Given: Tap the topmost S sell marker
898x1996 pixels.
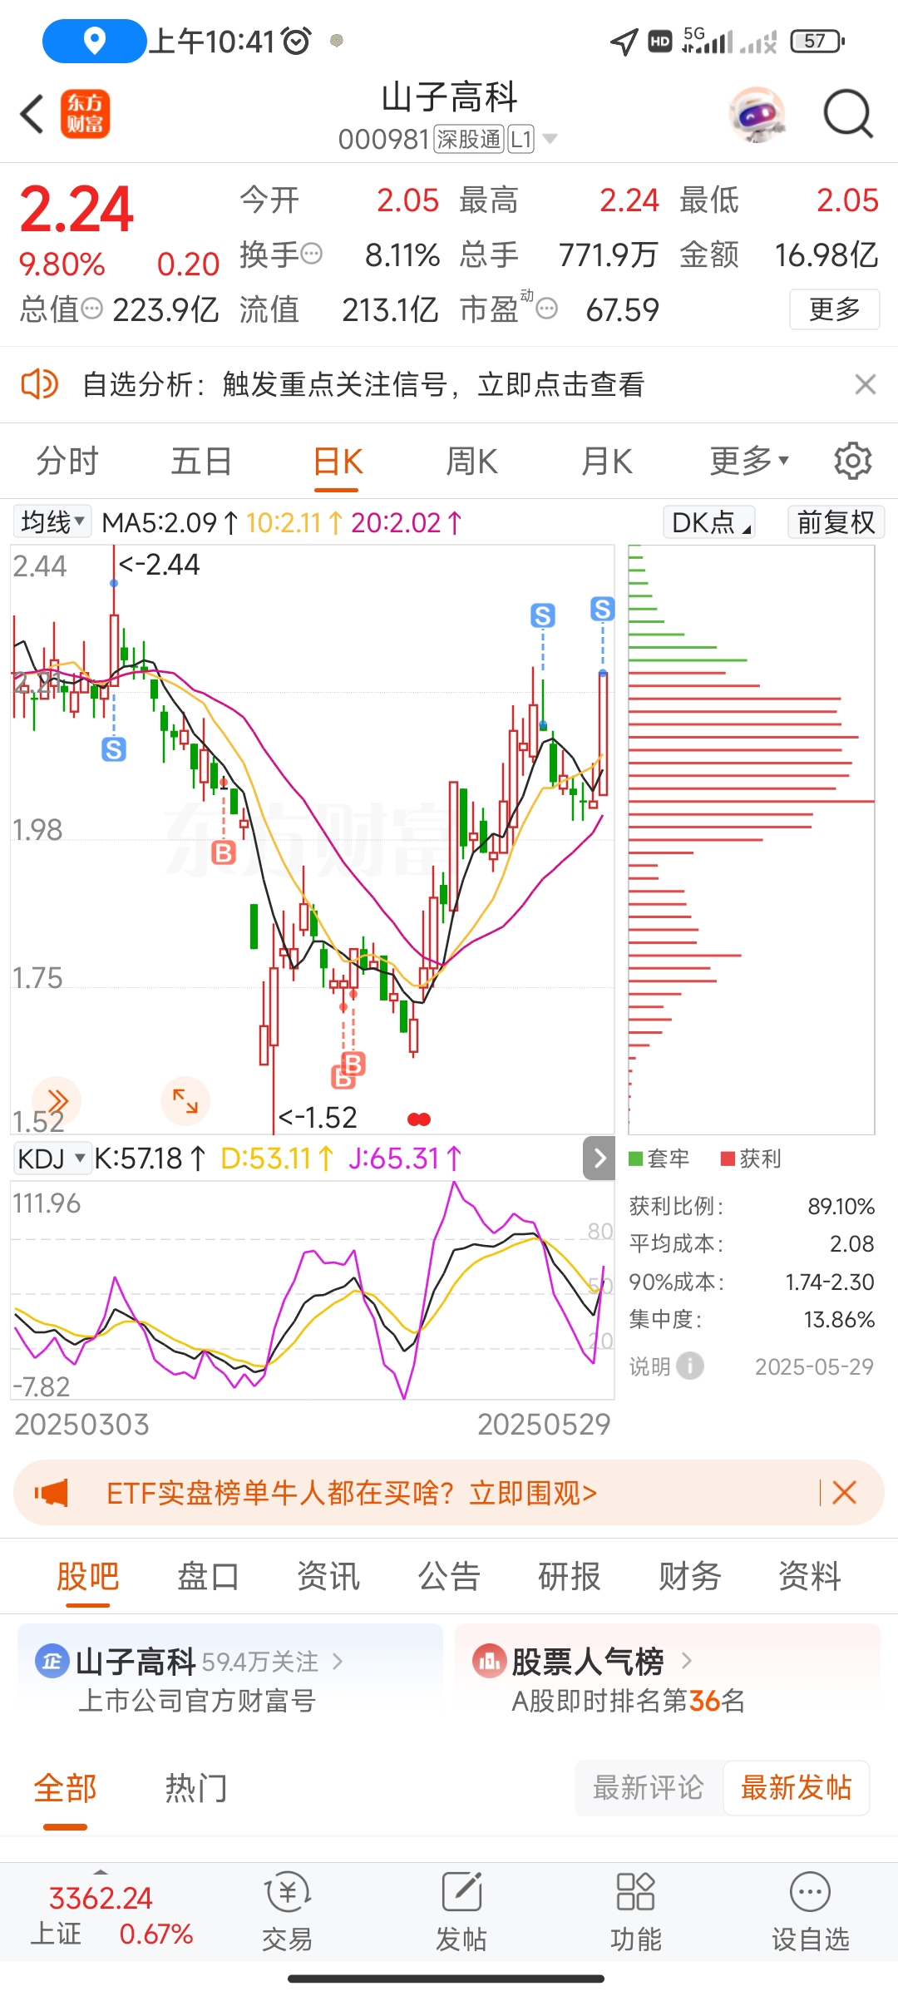Looking at the screenshot, I should click(603, 609).
